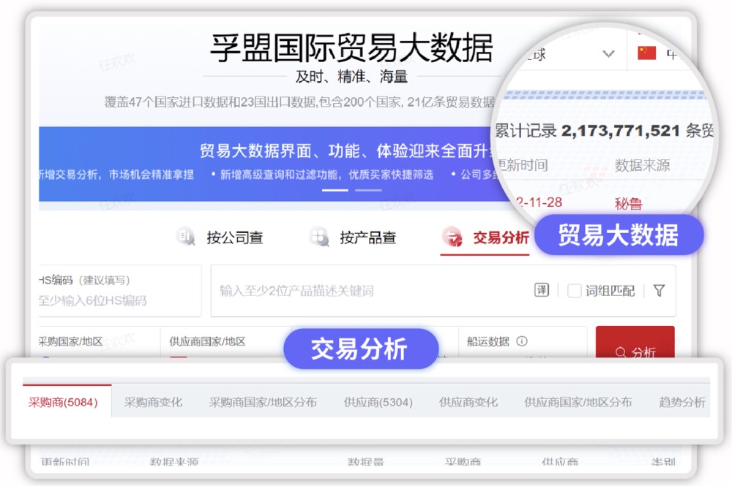Click a carousel indicator dash in the banner

pos(335,190)
